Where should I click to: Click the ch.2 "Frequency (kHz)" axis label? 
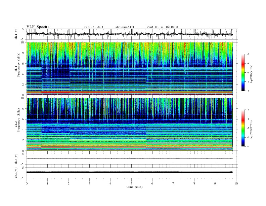(x=19, y=120)
